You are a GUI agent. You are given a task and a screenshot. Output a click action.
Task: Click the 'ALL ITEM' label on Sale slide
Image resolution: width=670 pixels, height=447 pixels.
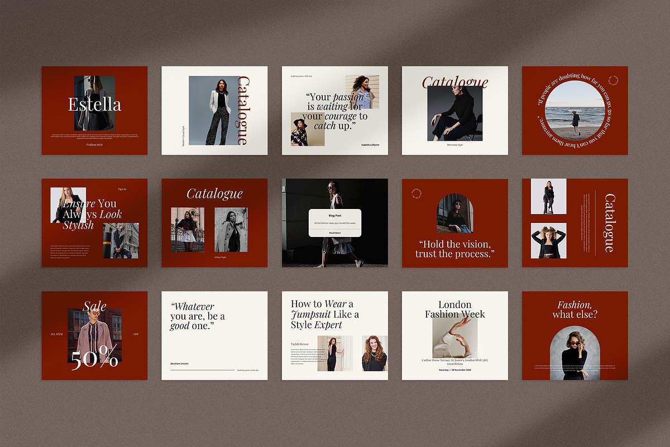pos(57,334)
